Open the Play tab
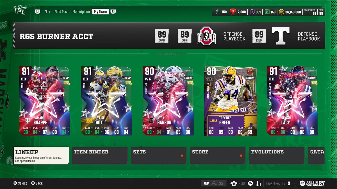337x189 pixels. point(47,12)
